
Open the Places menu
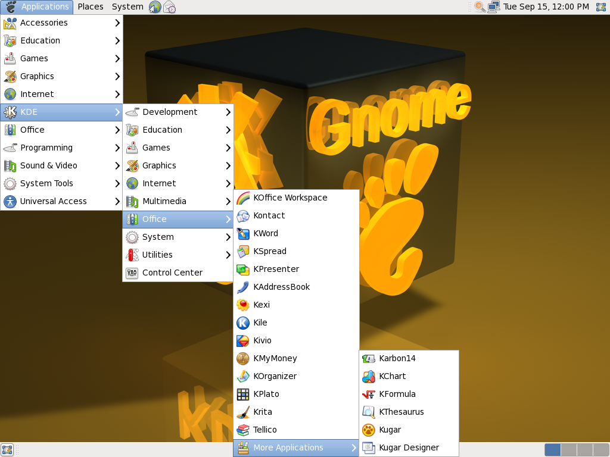point(91,7)
